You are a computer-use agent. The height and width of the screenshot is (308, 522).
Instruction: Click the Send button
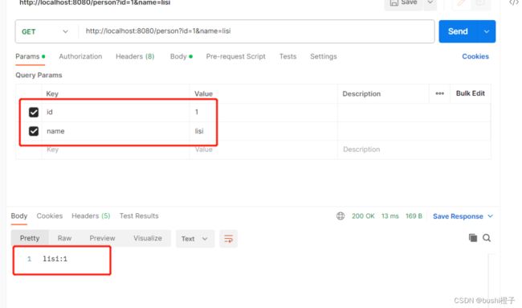click(x=458, y=31)
